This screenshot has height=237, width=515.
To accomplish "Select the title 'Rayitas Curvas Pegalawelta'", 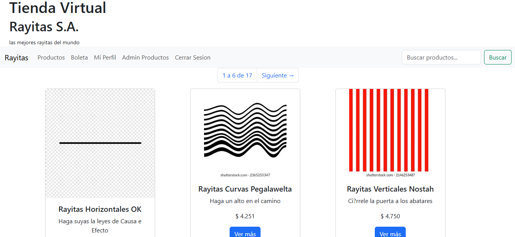I will coord(245,189).
